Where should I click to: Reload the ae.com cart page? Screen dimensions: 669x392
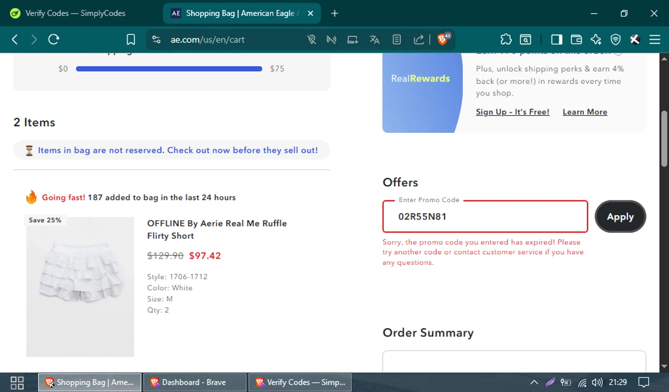tap(54, 40)
